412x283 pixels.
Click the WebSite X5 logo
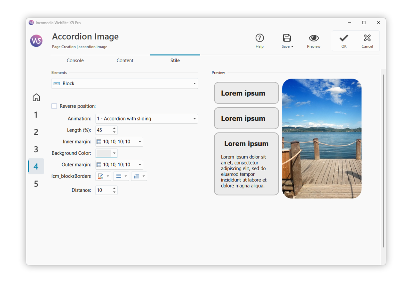coord(36,41)
